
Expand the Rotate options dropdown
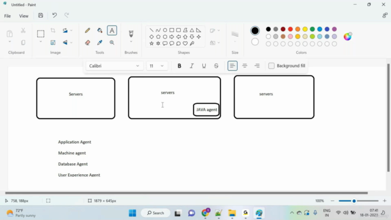(x=71, y=31)
